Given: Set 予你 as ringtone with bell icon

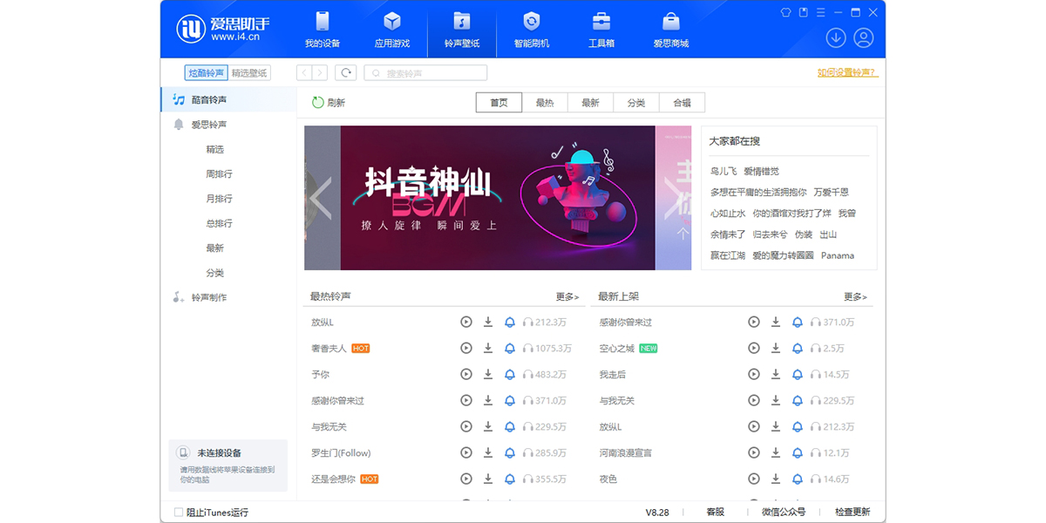Looking at the screenshot, I should pos(510,375).
